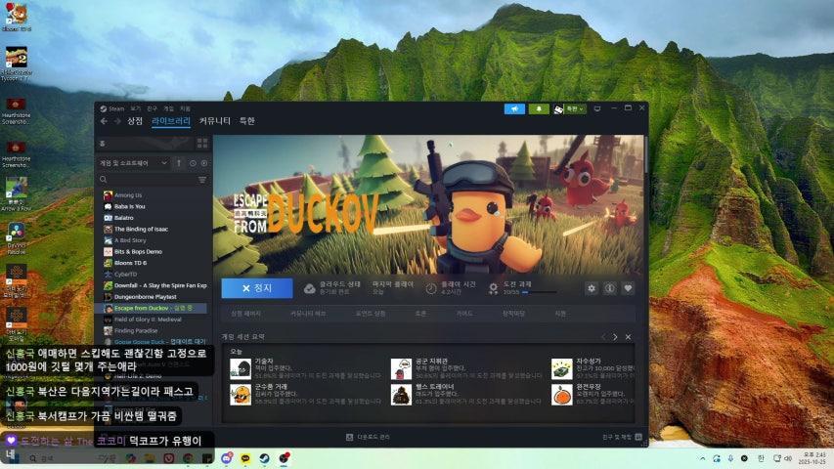Add Escape from Duckov to favorites
The height and width of the screenshot is (469, 834).
click(628, 288)
